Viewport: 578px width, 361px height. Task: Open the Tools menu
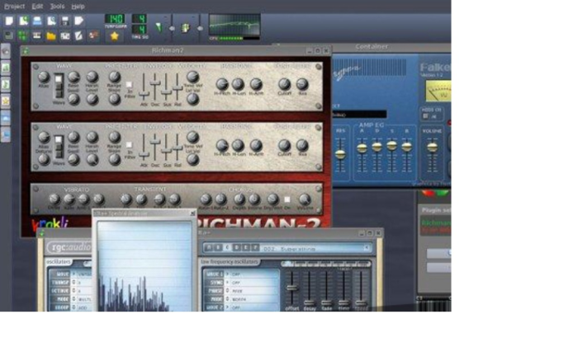pos(57,7)
